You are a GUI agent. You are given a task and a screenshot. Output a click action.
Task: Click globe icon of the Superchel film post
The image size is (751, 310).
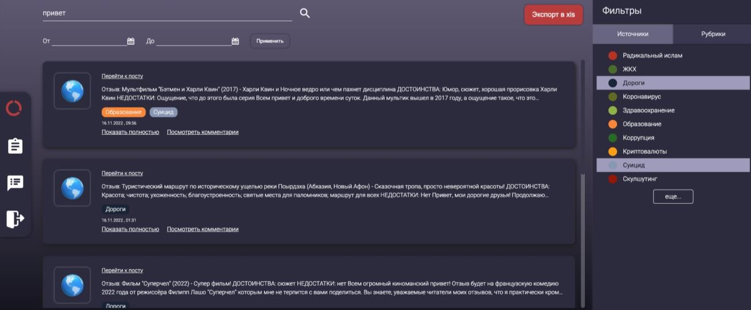[x=72, y=285]
